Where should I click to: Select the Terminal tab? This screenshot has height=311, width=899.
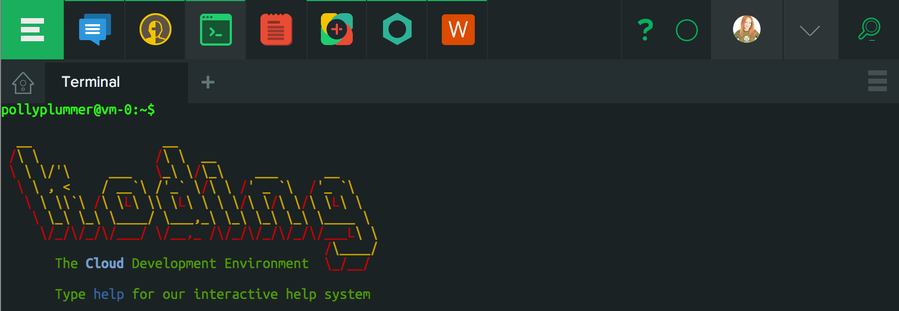116,82
